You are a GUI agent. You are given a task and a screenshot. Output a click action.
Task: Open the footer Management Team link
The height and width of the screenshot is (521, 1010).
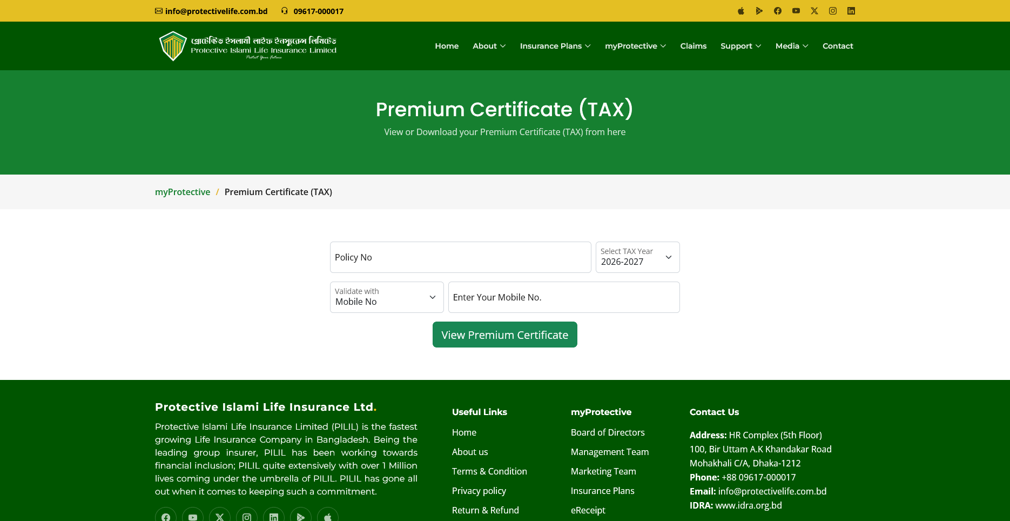click(610, 452)
